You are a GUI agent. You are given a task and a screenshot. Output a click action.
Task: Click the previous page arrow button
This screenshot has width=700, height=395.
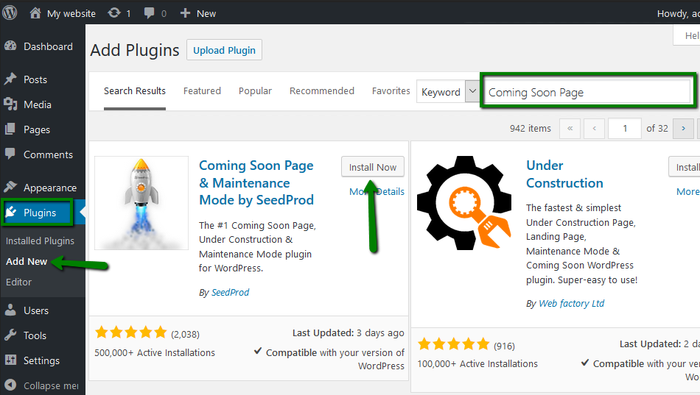pos(594,129)
